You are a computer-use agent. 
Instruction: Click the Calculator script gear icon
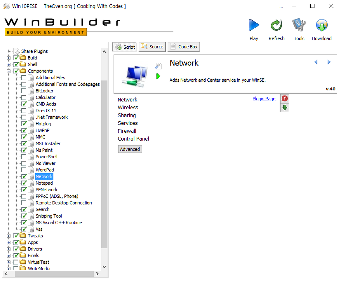click(32, 98)
